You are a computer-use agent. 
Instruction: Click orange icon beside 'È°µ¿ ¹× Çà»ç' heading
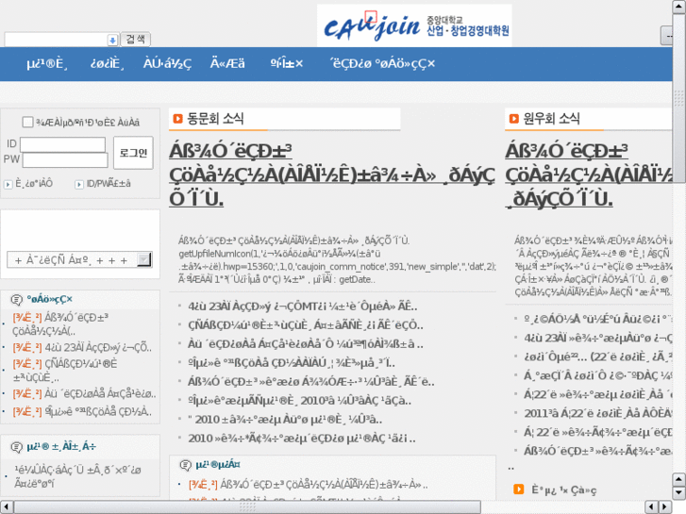518,489
